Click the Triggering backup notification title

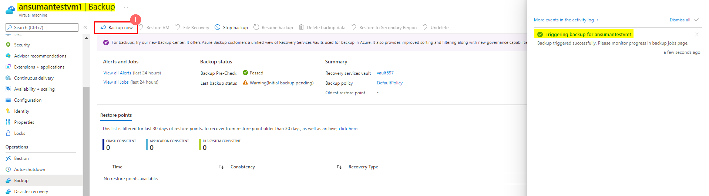coord(588,34)
